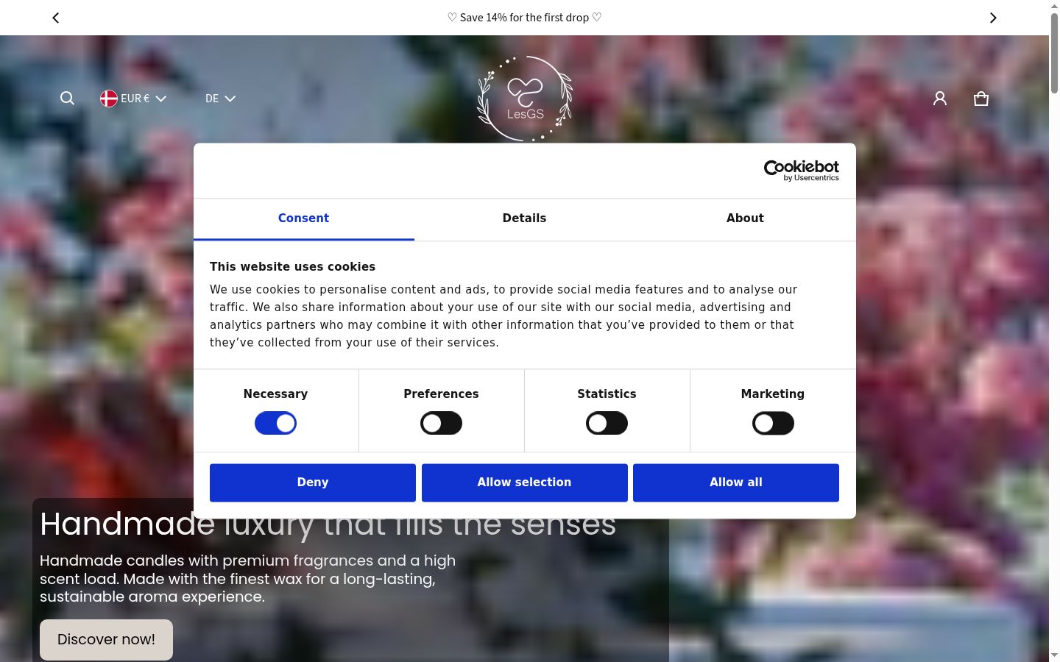
Task: Switch to the Details tab
Action: pyautogui.click(x=524, y=218)
